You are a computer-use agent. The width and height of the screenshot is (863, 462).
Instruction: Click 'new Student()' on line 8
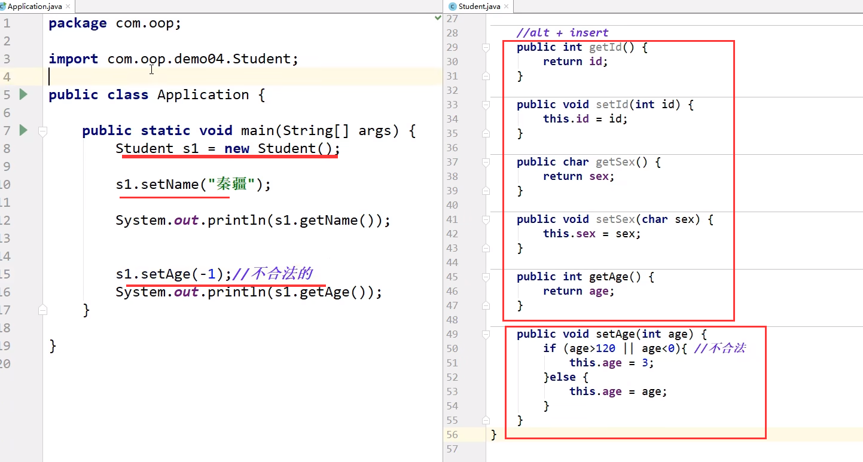point(278,148)
